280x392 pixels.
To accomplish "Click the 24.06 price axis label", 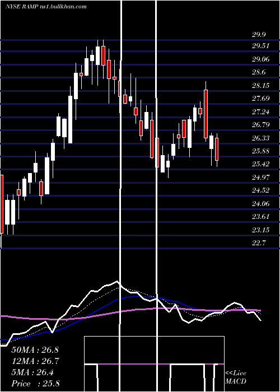I will pyautogui.click(x=261, y=203).
